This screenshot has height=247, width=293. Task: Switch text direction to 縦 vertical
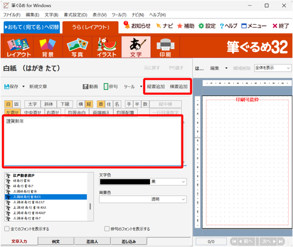click(89, 104)
